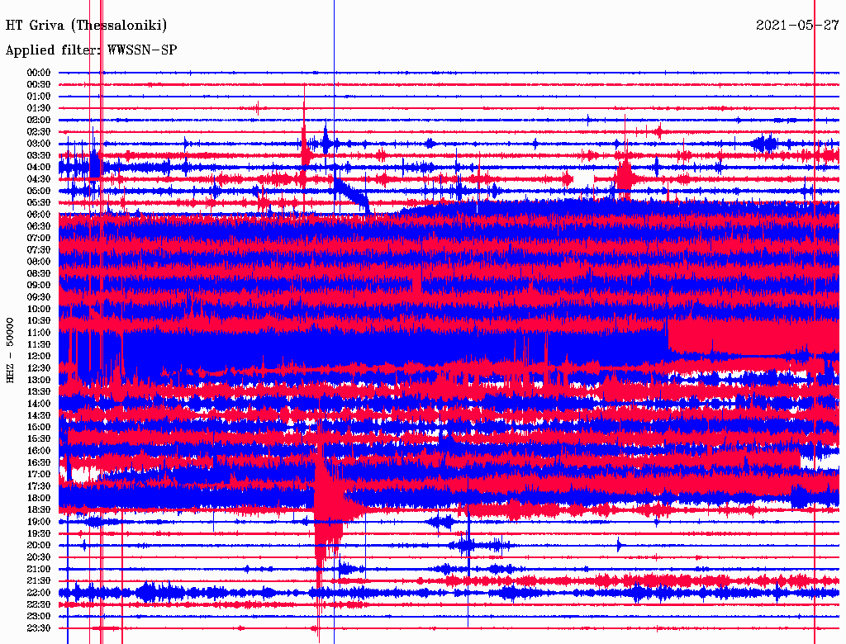The width and height of the screenshot is (846, 644).
Task: Click the 03:00 time label
Action: [39, 144]
